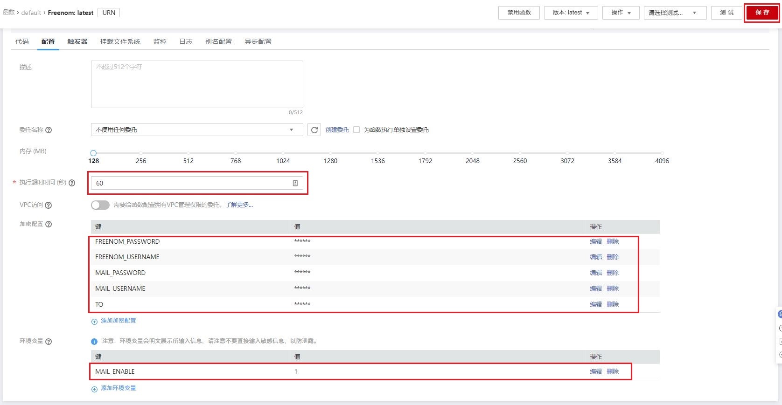Image resolution: width=782 pixels, height=405 pixels.
Task: Edit the MAIL_ENABLE variable
Action: (596, 371)
